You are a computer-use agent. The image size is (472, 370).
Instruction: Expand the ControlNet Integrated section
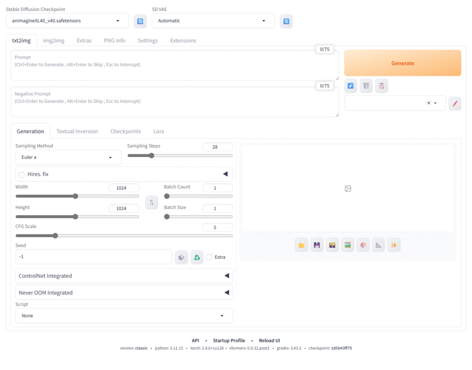(124, 276)
